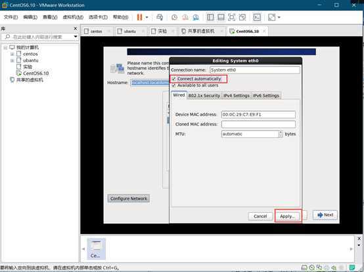
Task: Revert the virtual machine to its snapshot
Action: 185,17
